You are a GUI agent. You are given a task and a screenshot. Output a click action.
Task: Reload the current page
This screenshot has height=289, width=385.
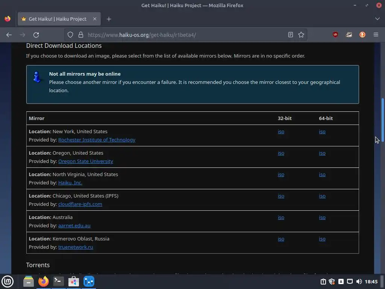[x=36, y=35]
